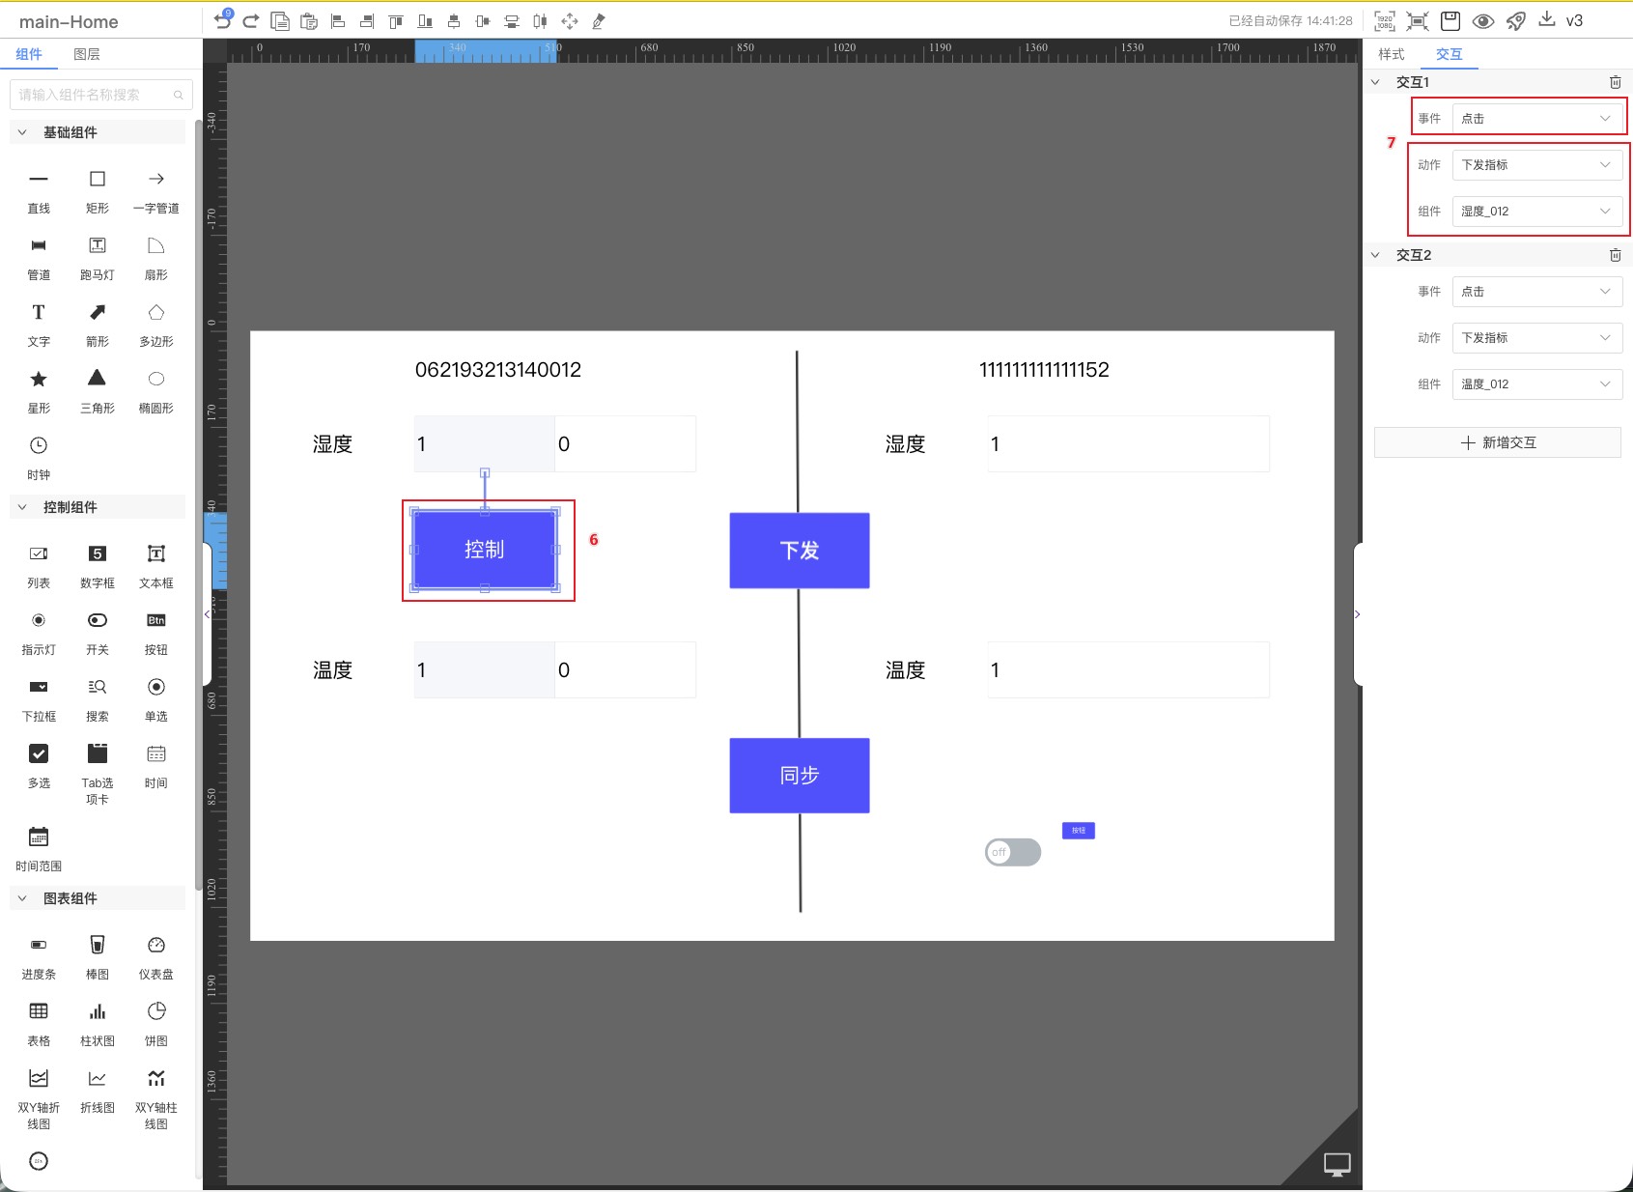This screenshot has height=1192, width=1633.
Task: Select the 多选 checkbox component
Action: [39, 764]
